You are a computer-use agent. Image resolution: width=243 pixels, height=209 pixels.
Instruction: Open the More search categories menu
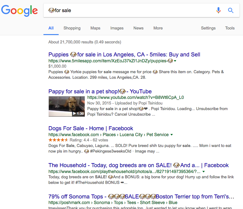tap(158, 28)
